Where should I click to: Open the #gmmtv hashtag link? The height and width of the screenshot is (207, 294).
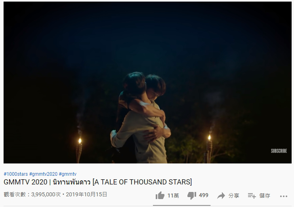(67, 174)
